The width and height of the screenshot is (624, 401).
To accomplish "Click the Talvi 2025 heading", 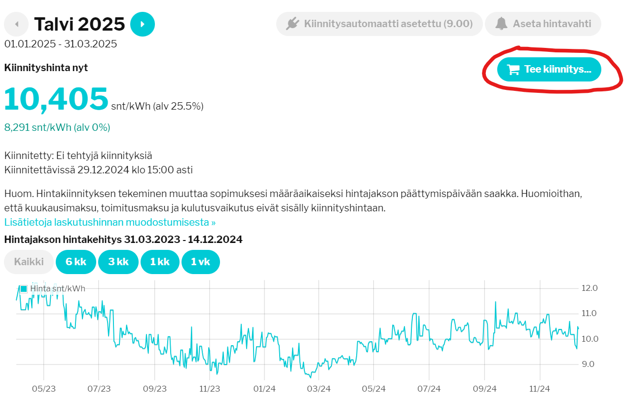I will coord(79,24).
